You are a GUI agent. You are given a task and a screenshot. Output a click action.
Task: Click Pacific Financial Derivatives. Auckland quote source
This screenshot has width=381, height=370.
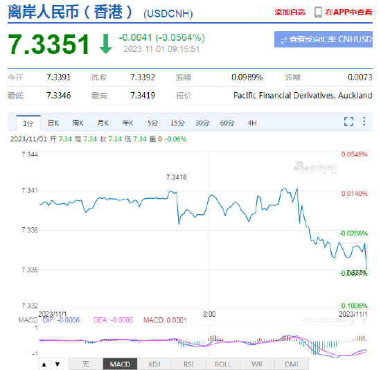point(303,96)
